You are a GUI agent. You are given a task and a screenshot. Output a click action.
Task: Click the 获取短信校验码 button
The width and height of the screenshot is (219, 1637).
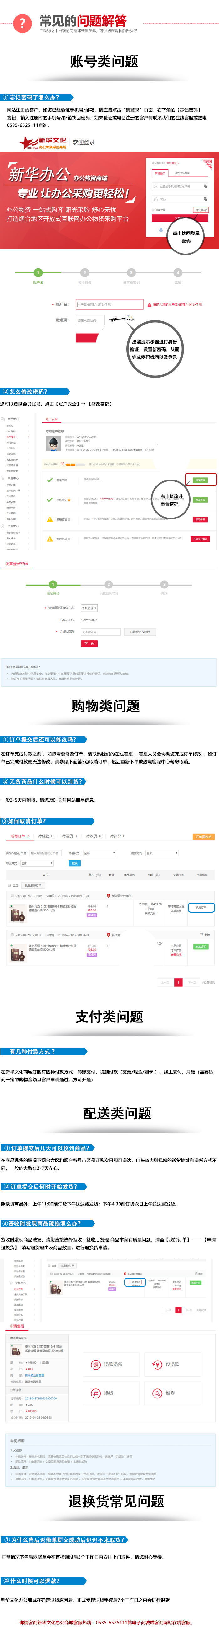140,632
